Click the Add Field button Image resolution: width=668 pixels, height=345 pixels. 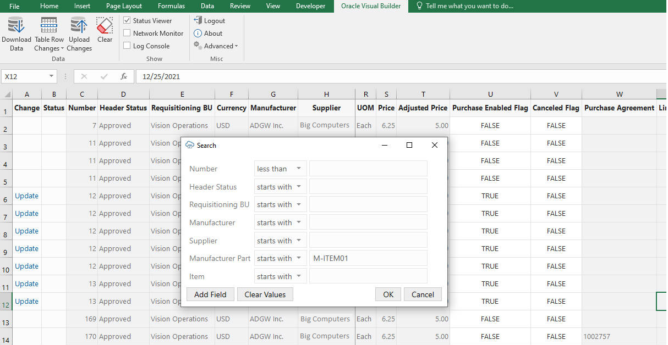coord(210,294)
